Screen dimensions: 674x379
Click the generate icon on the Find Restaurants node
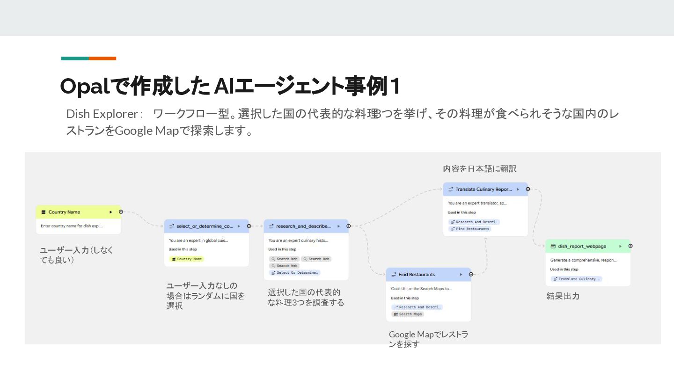click(x=394, y=275)
